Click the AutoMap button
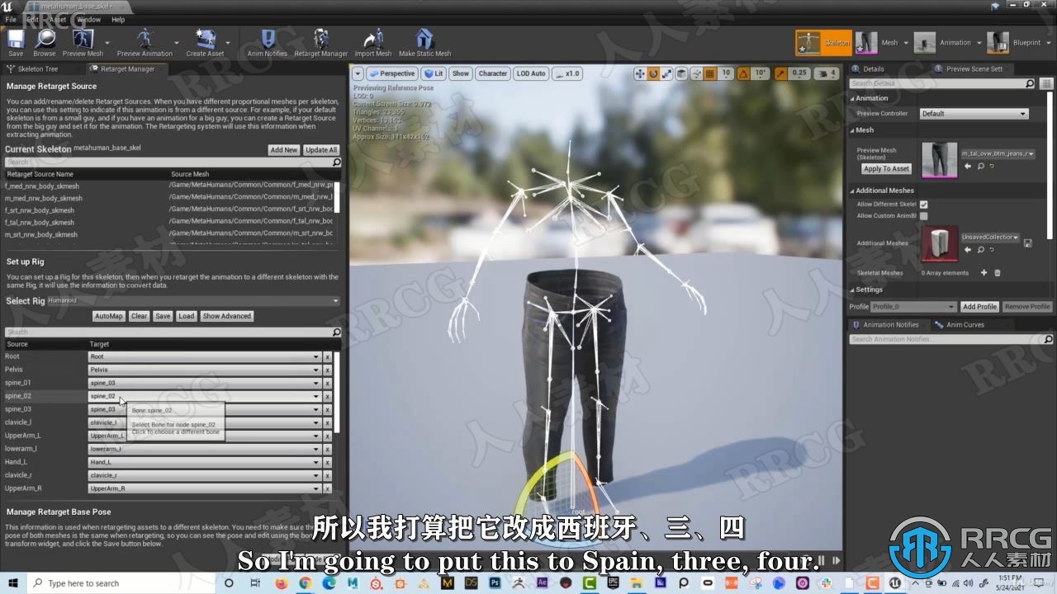The width and height of the screenshot is (1057, 594). (109, 316)
